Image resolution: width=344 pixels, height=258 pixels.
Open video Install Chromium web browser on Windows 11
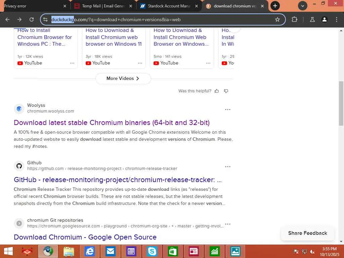tap(114, 37)
